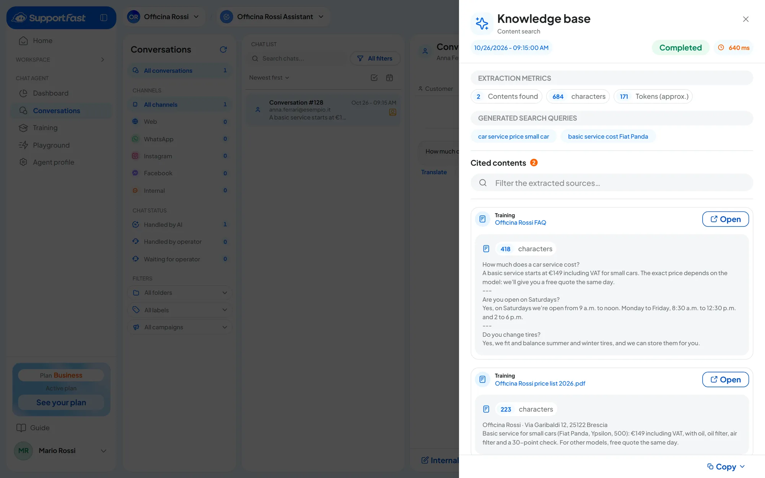Click the 640 ms duration clock icon
This screenshot has height=478, width=765.
pyautogui.click(x=721, y=47)
